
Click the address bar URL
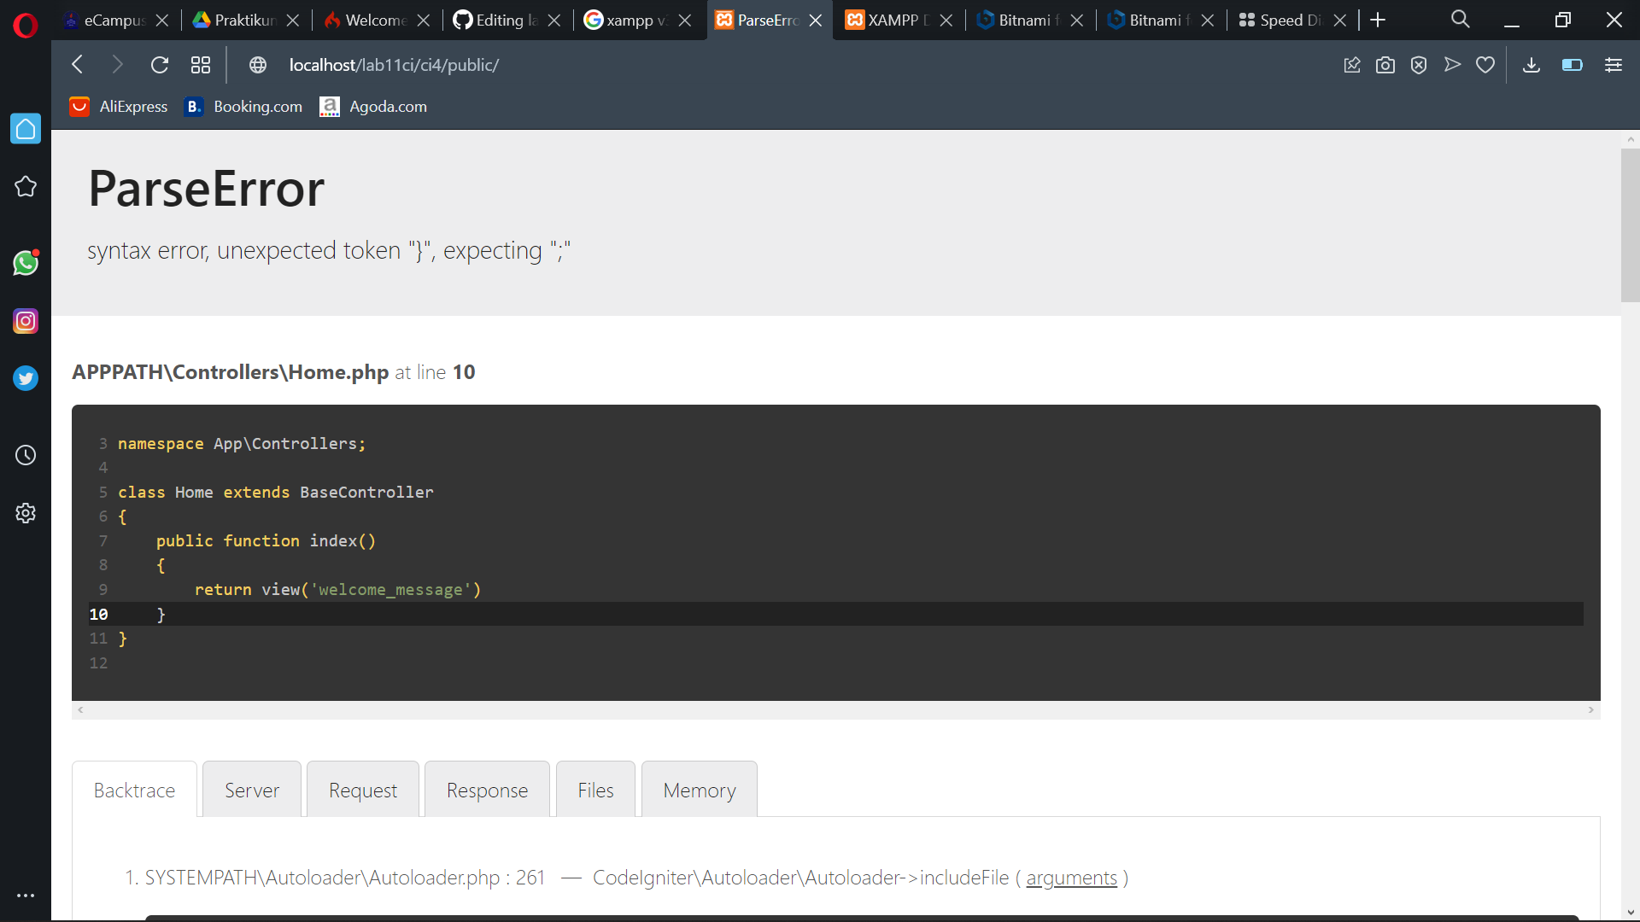(x=395, y=65)
